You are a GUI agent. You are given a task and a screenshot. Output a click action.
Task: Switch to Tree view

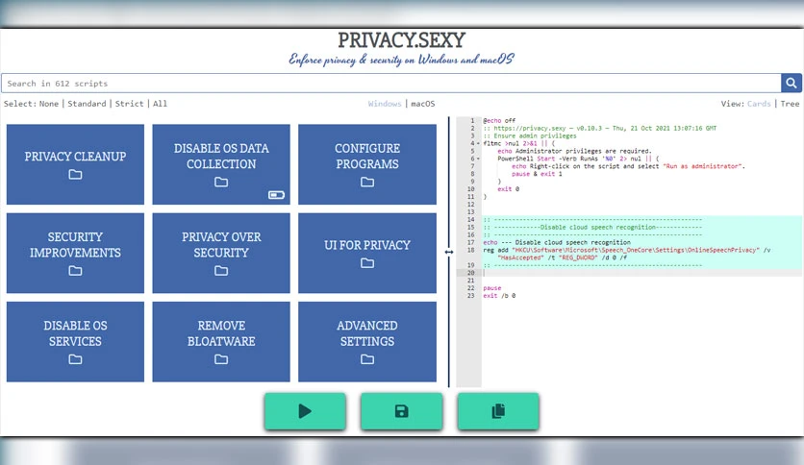[x=791, y=104]
